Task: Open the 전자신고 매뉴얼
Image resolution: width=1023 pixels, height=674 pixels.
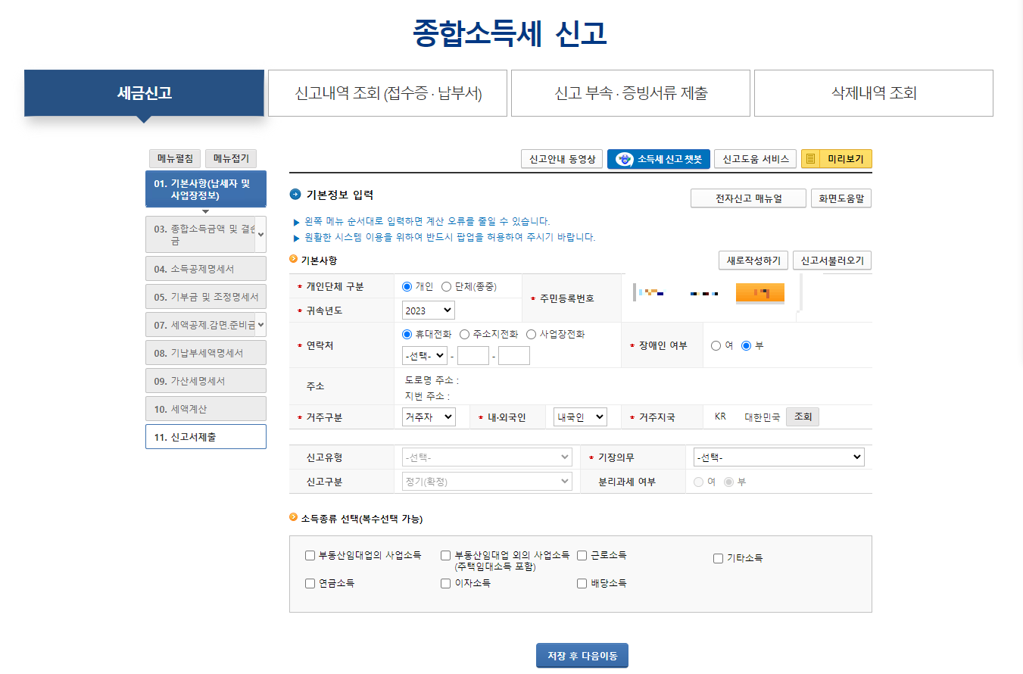Action: click(748, 198)
